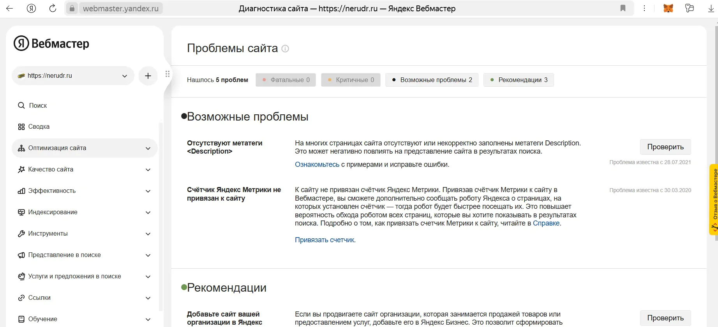718x327 pixels.
Task: Expand the Ссылки chevron
Action: point(148,298)
